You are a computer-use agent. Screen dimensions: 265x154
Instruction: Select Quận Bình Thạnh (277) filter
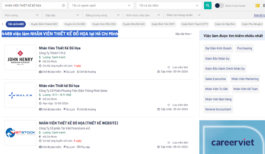click(x=195, y=24)
